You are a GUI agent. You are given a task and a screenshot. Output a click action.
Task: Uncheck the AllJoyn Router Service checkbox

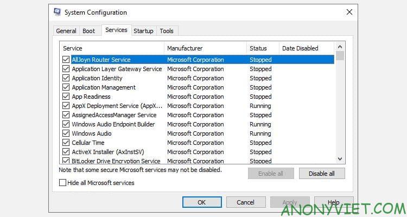pyautogui.click(x=66, y=60)
